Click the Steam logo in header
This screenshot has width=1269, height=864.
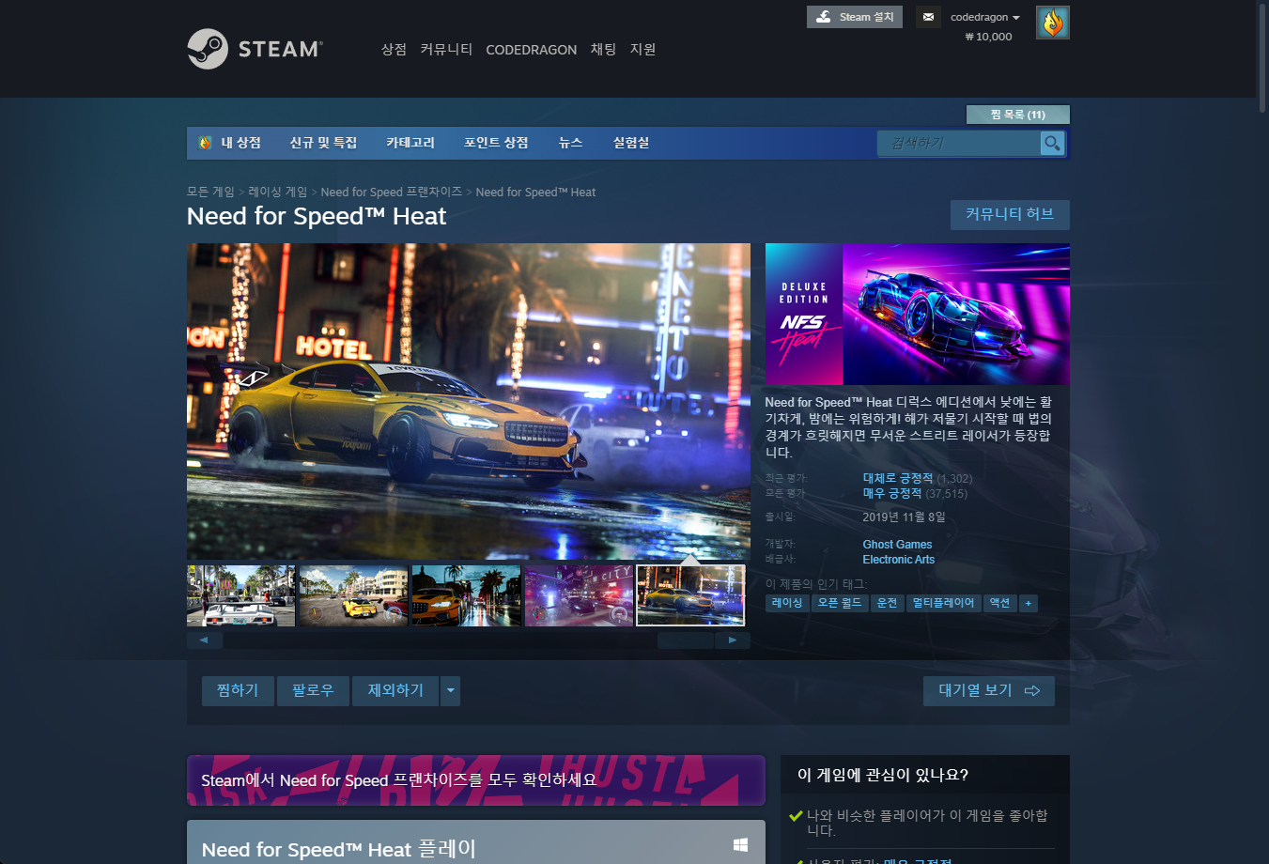pos(255,49)
